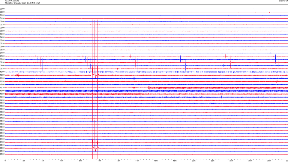Select the 23:30 trace time label

tap(2, 154)
